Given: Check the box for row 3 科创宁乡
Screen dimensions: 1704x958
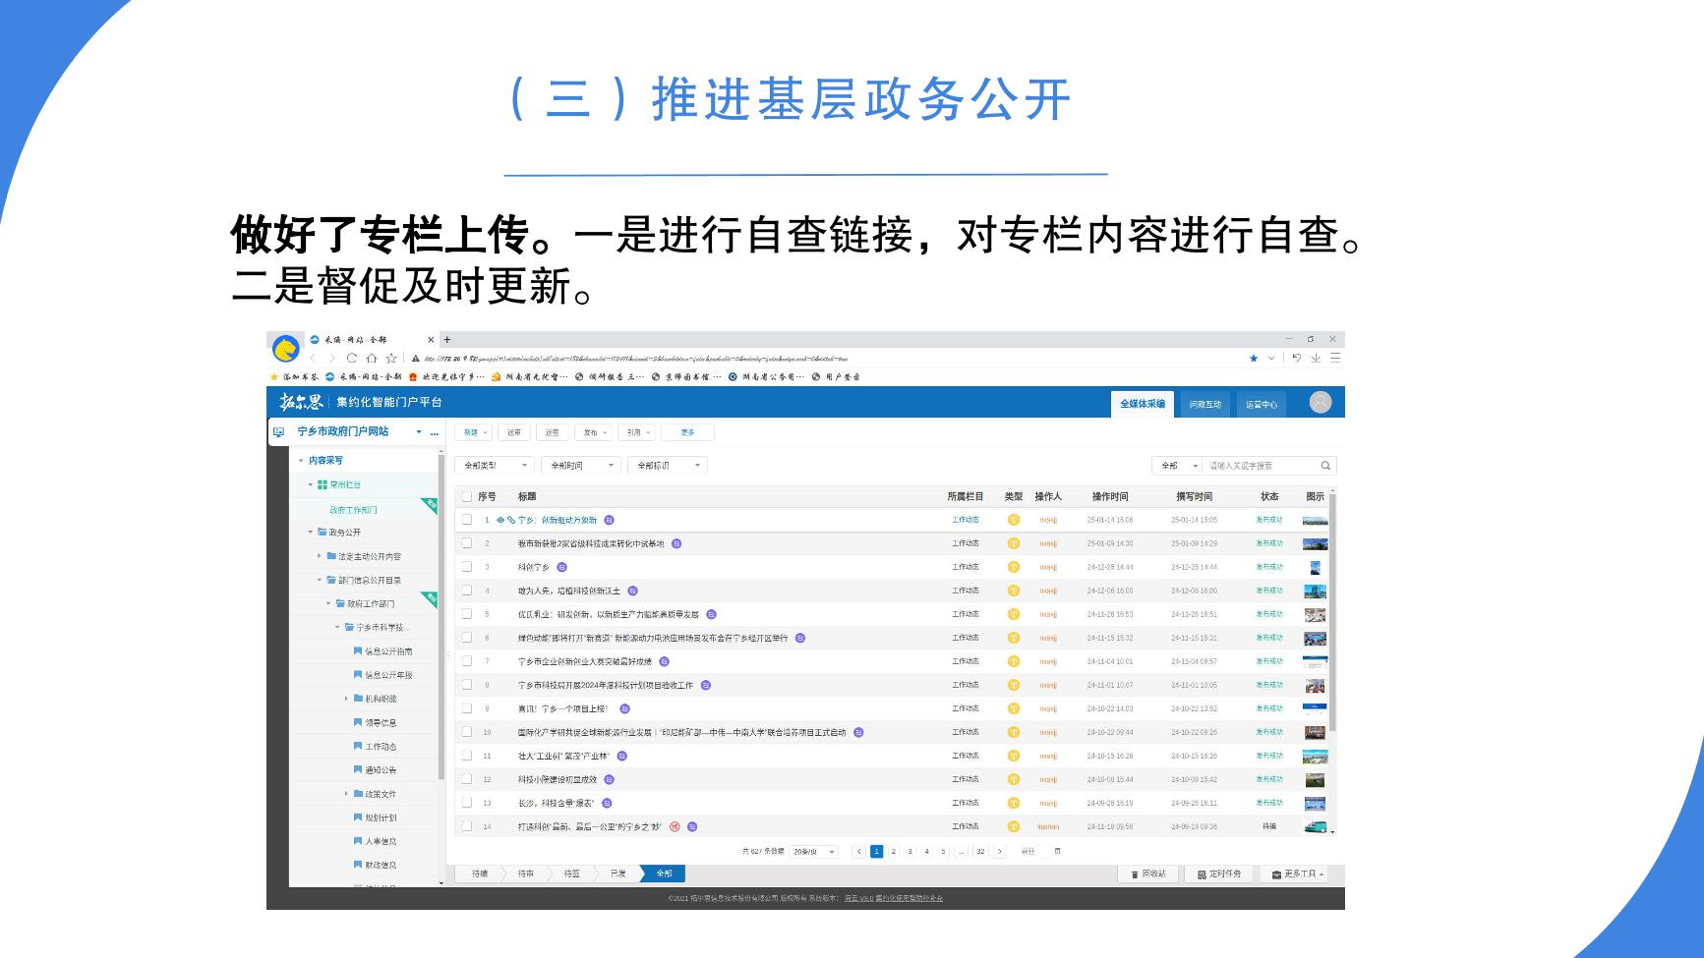Looking at the screenshot, I should click(467, 567).
